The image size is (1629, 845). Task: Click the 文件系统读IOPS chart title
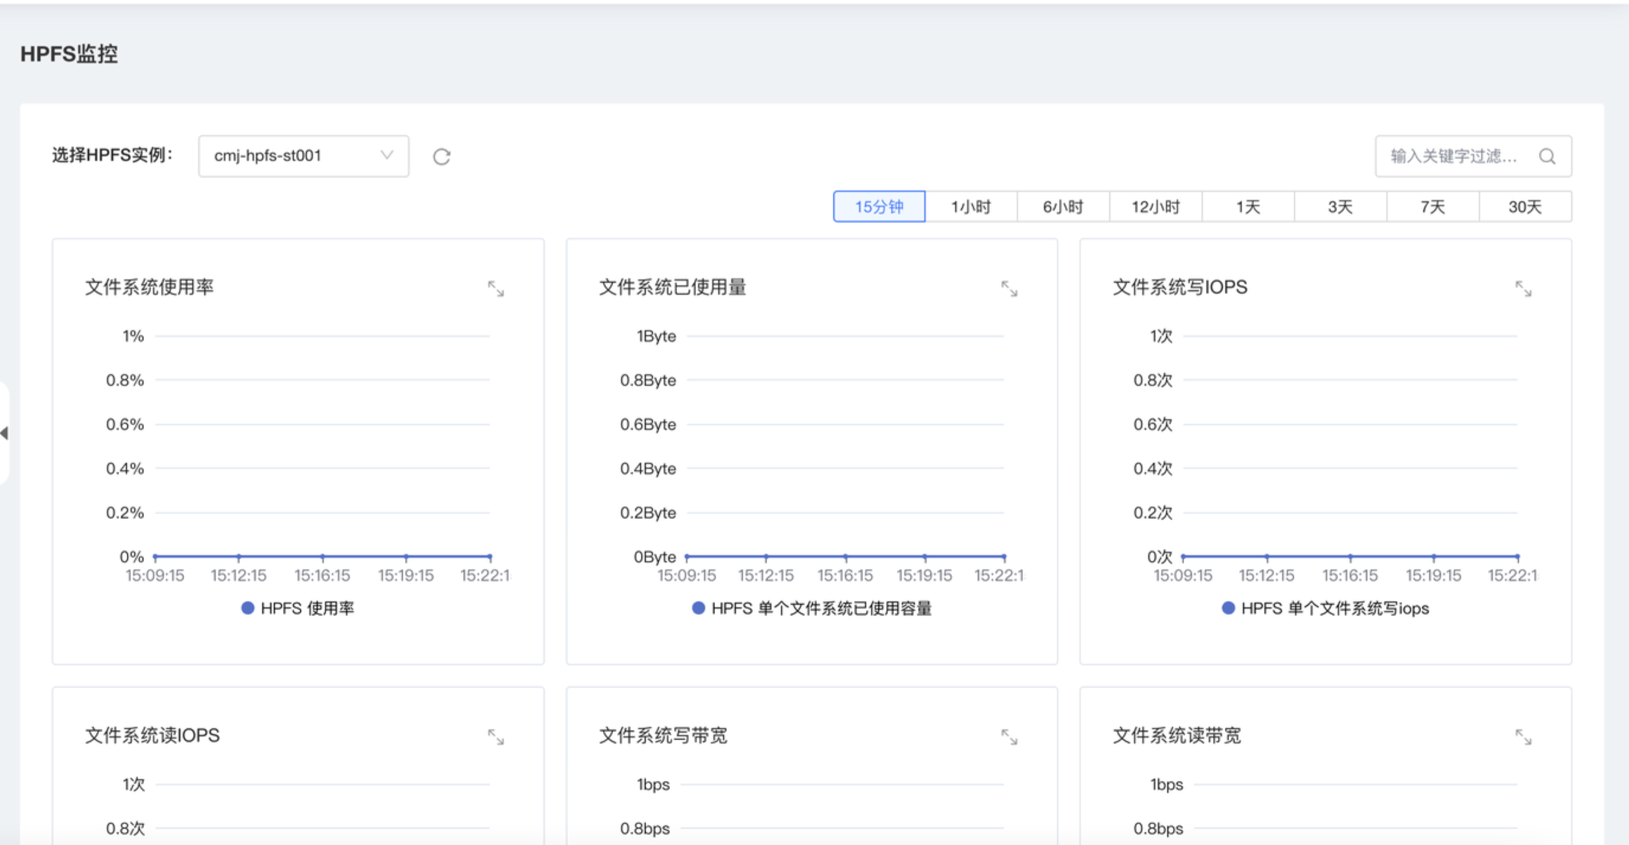click(x=152, y=735)
